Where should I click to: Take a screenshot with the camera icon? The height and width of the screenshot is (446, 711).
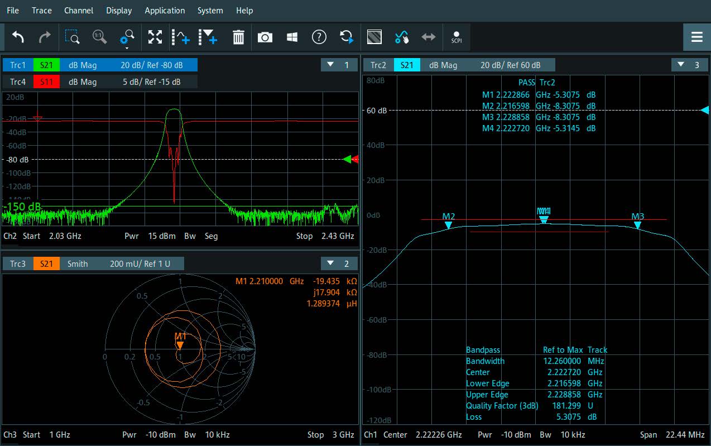coord(265,37)
